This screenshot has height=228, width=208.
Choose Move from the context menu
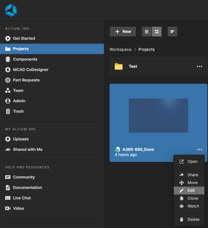[x=189, y=183]
